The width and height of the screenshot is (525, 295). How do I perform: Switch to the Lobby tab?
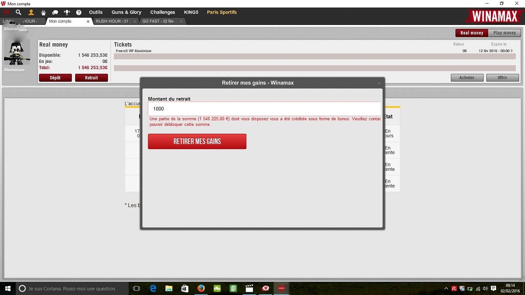click(8, 21)
